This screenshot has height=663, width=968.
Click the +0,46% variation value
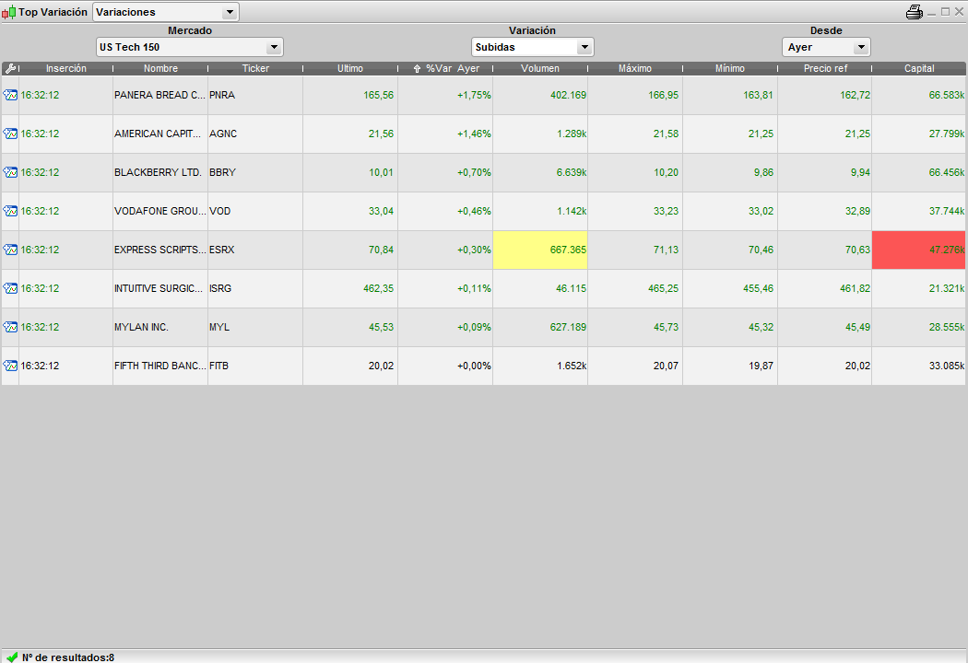click(x=474, y=211)
